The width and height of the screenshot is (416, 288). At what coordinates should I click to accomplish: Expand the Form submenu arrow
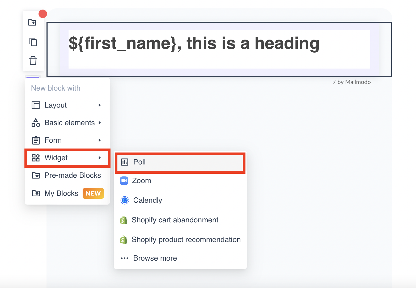tap(100, 140)
